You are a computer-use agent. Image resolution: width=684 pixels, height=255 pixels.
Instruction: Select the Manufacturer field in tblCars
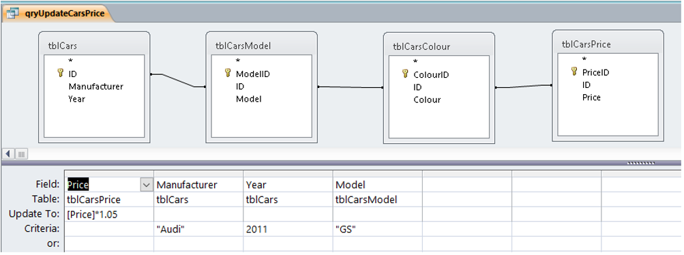tap(95, 87)
